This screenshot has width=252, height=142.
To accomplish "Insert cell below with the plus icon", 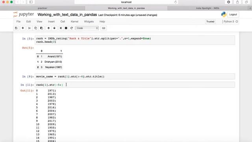I will pos(23,28).
